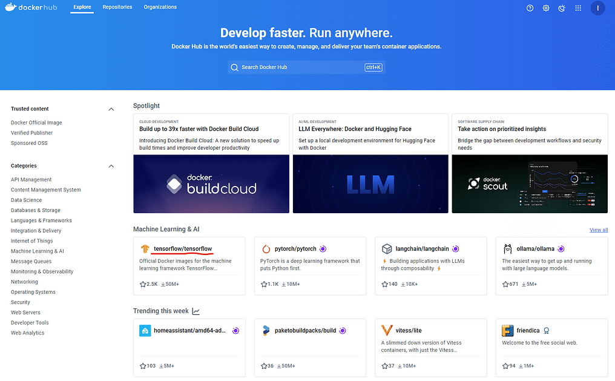Click the trending chart icon
The image size is (615, 381).
(196, 311)
